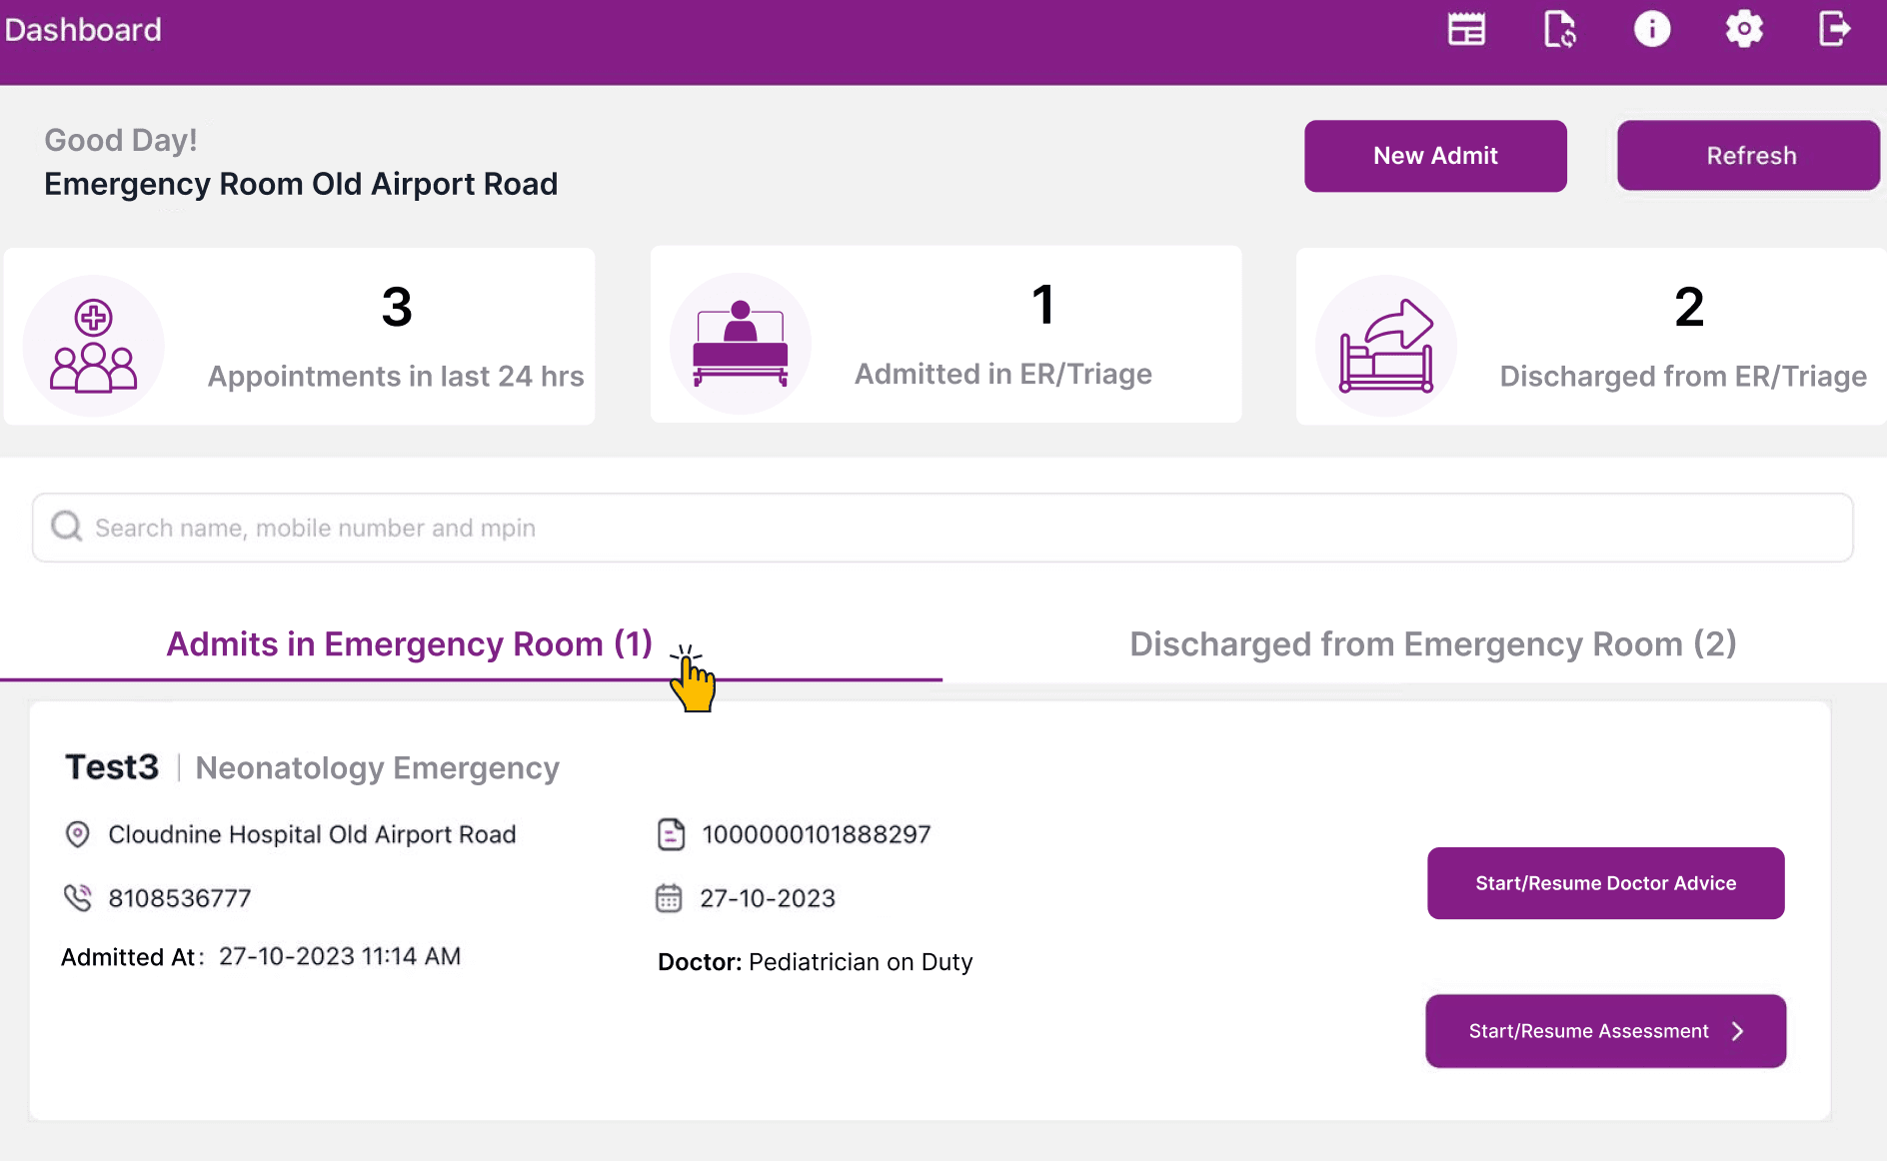
Task: Open the info icon in top bar
Action: pos(1651,29)
